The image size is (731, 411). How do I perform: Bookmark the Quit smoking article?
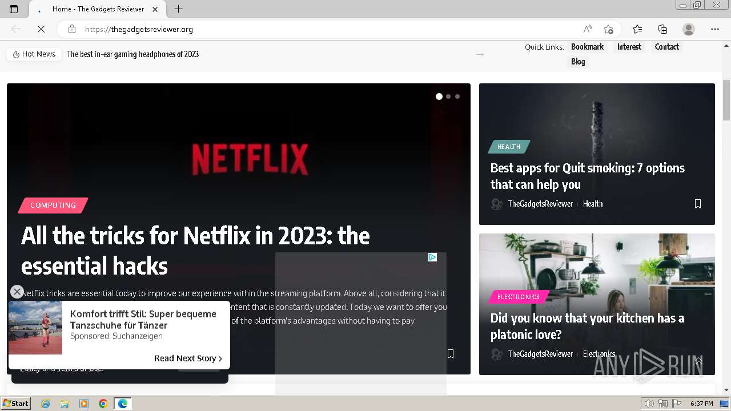tap(698, 204)
